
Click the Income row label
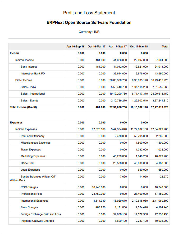[x=15, y=53]
